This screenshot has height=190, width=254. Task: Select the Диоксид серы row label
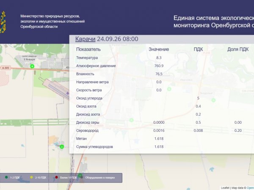[x=88, y=122]
